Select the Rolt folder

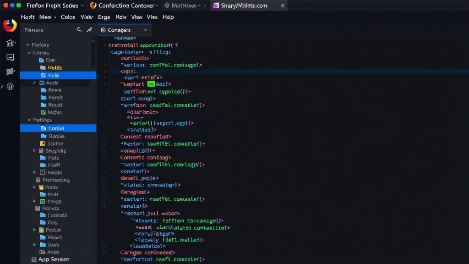pos(49,158)
